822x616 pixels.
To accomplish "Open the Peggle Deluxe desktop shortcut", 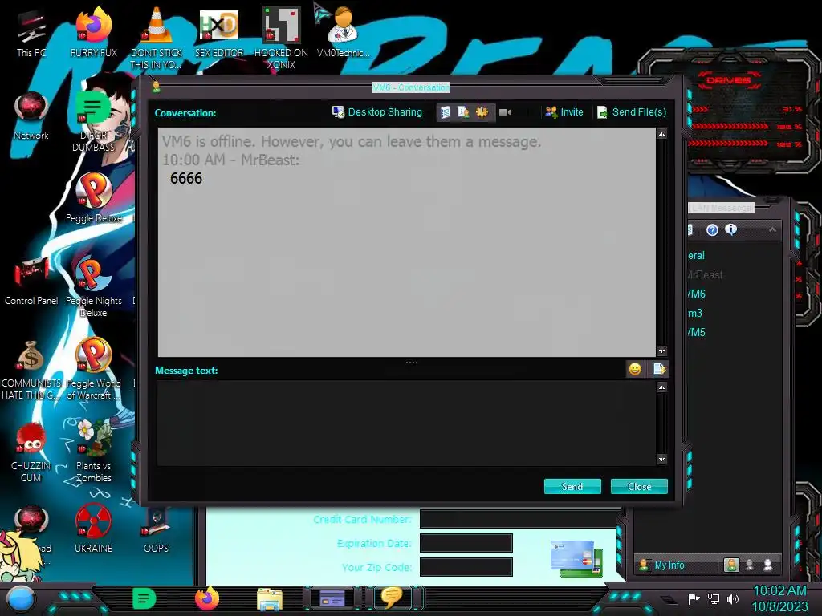I will pos(94,198).
